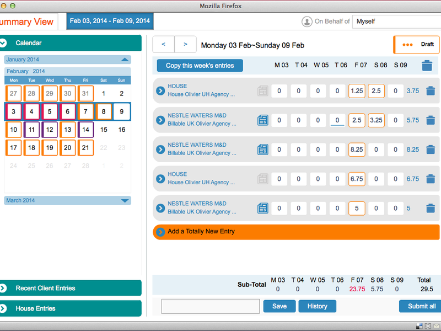The image size is (441, 331).
Task: Click underlined Thursday field in NESTLE 5.75 row
Action: coord(337,120)
